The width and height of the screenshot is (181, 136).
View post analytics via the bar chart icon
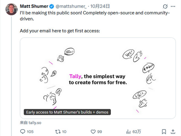pyautogui.click(x=128, y=131)
